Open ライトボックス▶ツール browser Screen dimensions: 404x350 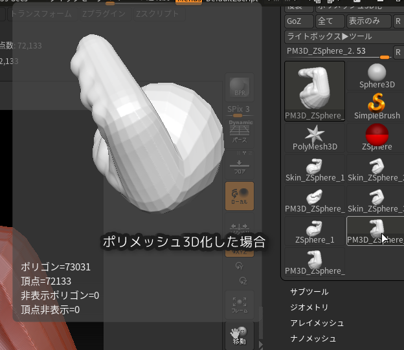344,37
